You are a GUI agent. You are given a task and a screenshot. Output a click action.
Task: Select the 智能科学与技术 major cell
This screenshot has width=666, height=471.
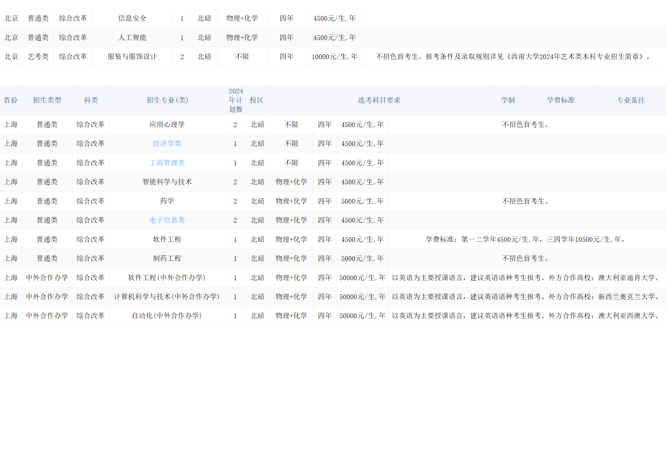pyautogui.click(x=167, y=182)
